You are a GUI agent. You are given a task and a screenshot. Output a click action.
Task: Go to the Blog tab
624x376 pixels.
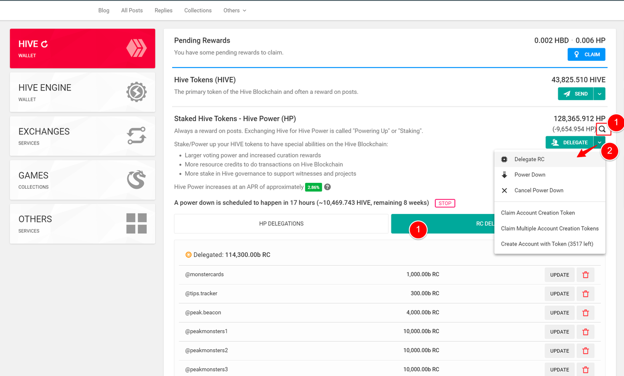(104, 10)
